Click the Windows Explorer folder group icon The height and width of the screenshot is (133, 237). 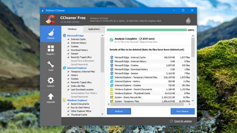click(x=65, y=100)
